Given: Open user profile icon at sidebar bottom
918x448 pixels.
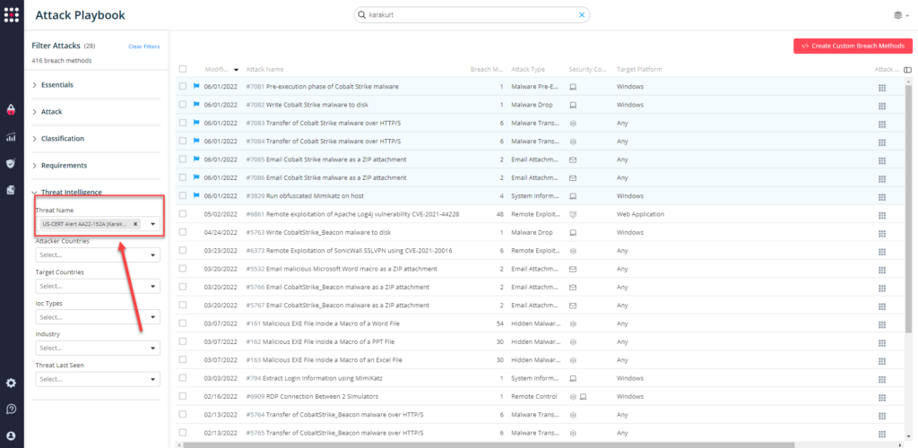Looking at the screenshot, I should 12,435.
